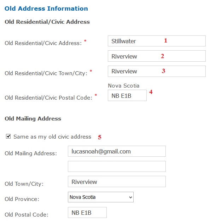Click the address field containing "Stillwater"
Viewport: 216px width, 224px height.
pos(156,41)
